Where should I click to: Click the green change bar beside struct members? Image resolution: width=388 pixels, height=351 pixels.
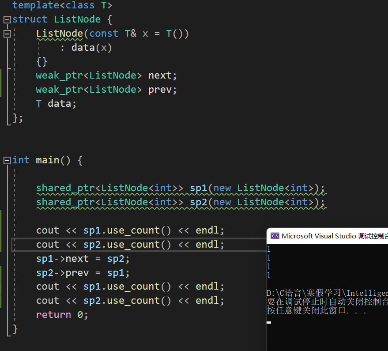[x=1, y=83]
